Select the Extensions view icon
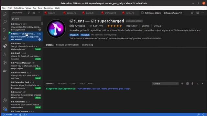Image resolution: width=207 pixels, height=116 pixels. coord(5,46)
